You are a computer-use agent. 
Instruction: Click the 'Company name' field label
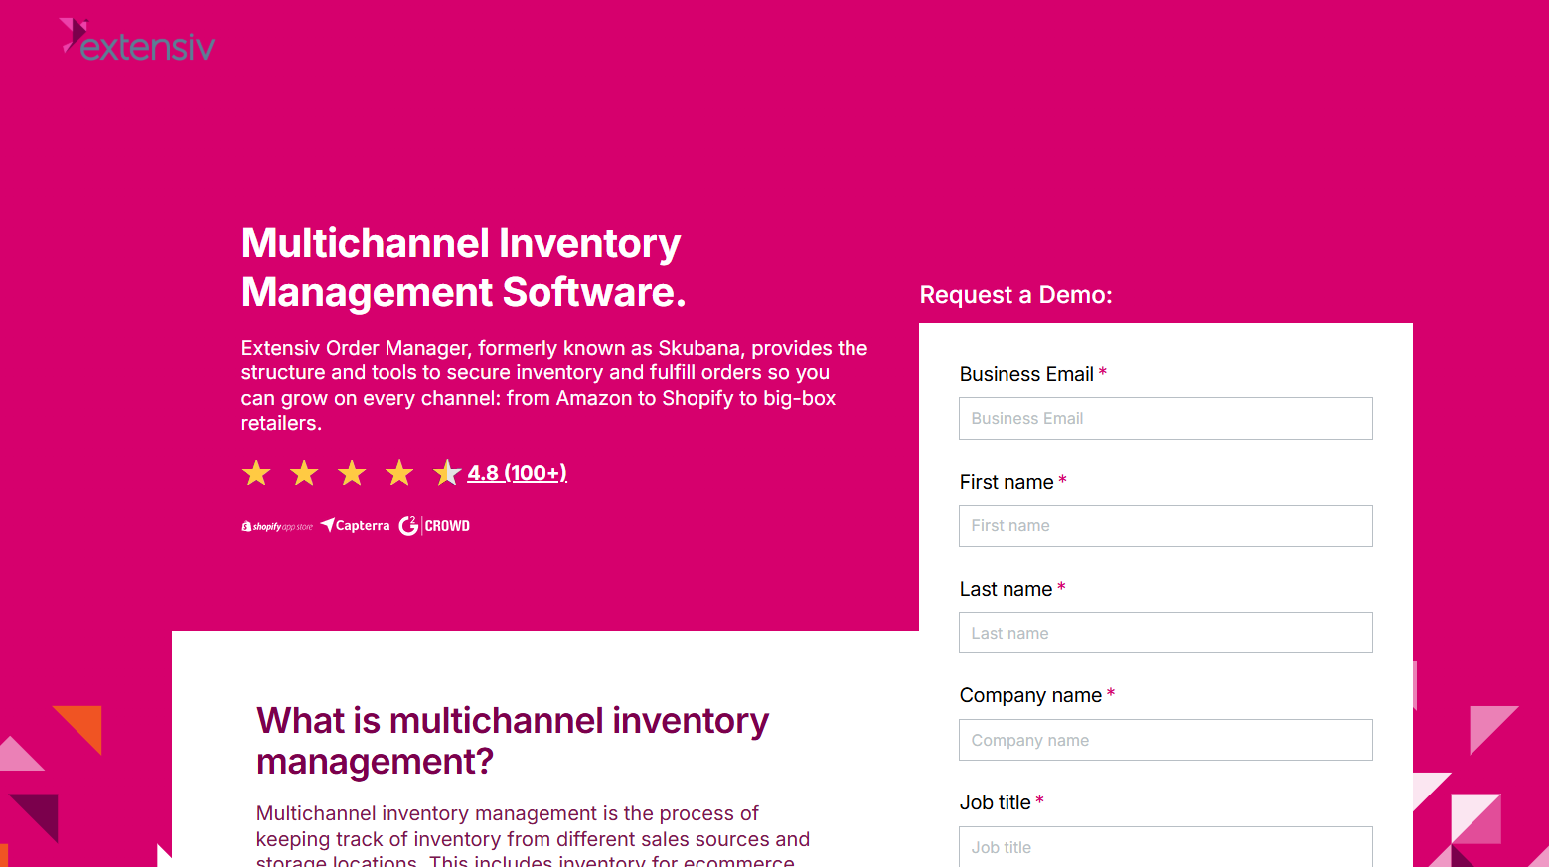(x=1030, y=695)
